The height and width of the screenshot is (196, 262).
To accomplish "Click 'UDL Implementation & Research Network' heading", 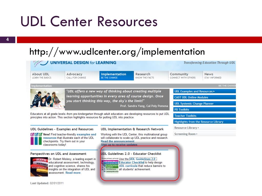I will 132,129.
